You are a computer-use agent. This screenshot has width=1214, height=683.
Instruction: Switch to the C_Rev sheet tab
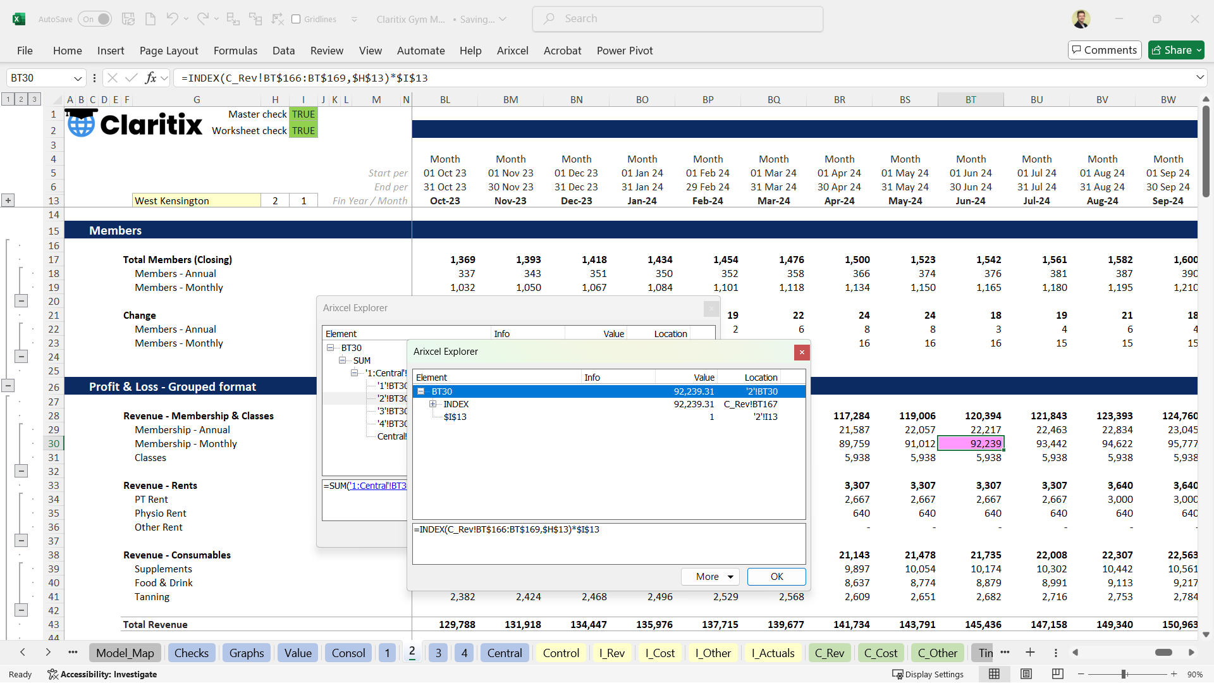tap(829, 653)
